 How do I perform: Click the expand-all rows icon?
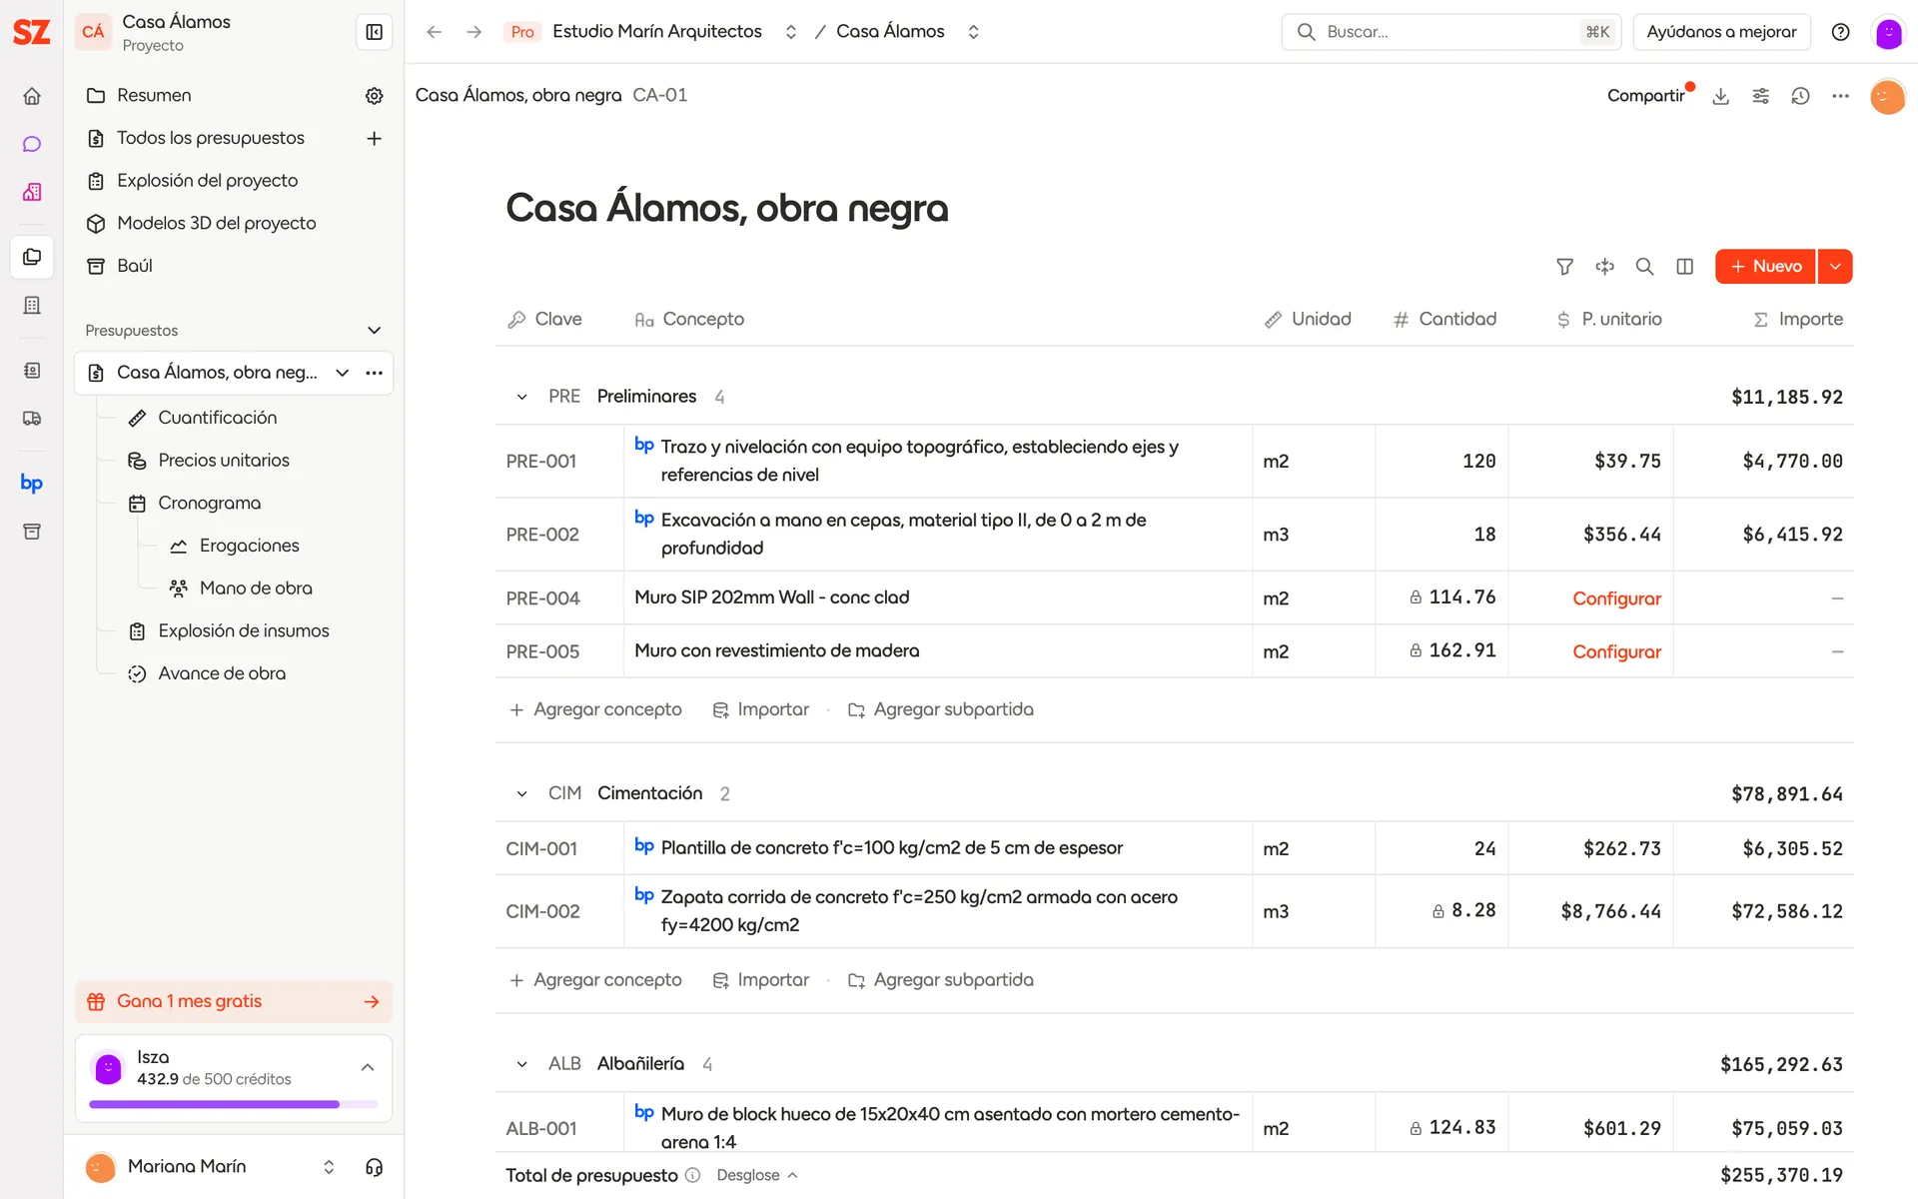(1605, 267)
